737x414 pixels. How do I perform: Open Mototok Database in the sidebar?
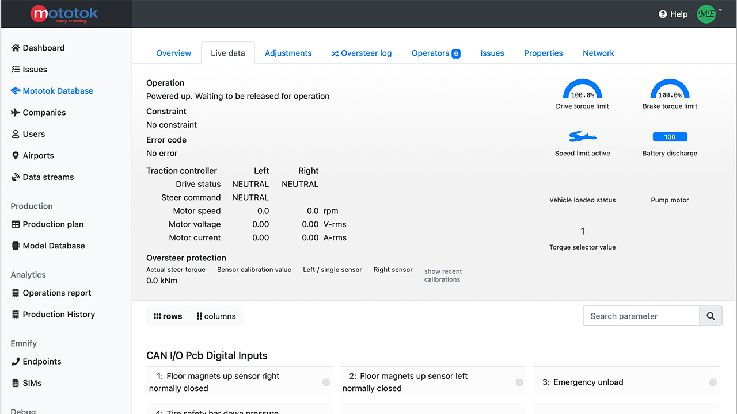[58, 91]
